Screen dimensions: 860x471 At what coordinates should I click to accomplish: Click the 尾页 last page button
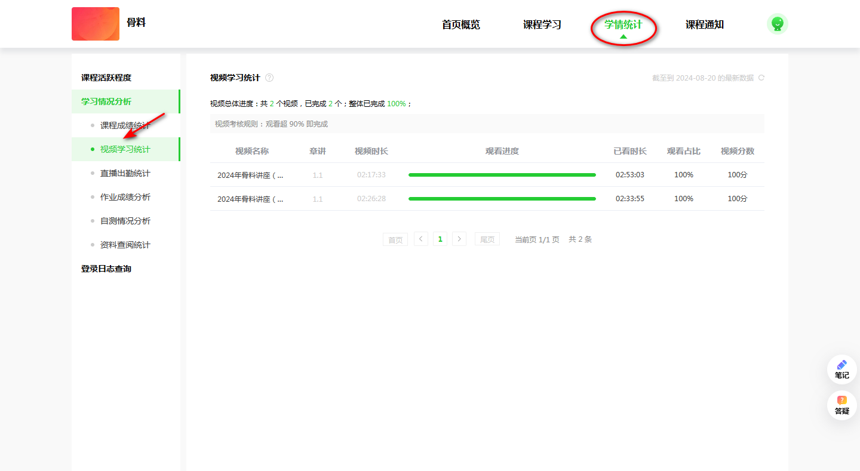pos(487,239)
